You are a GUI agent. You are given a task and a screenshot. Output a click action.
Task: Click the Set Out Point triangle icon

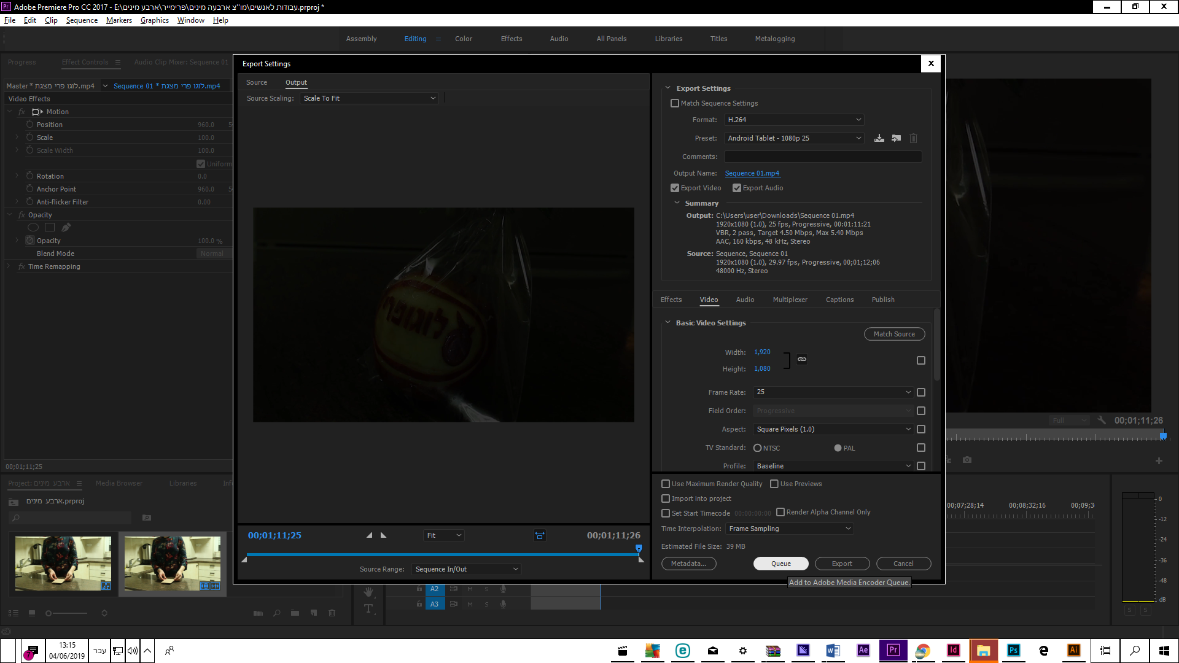(x=384, y=535)
